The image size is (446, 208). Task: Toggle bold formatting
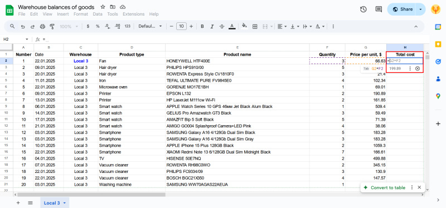pos(202,26)
